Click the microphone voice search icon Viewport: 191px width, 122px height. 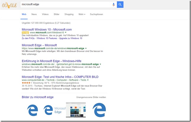pos(114,5)
